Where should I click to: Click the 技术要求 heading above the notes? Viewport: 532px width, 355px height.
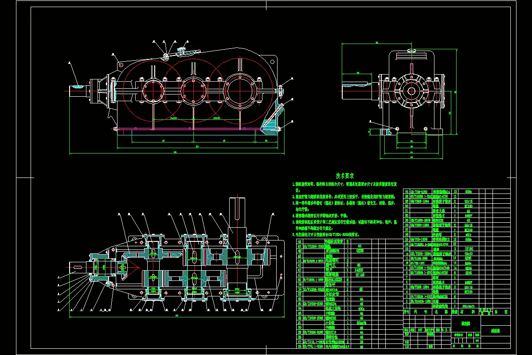[x=344, y=176]
